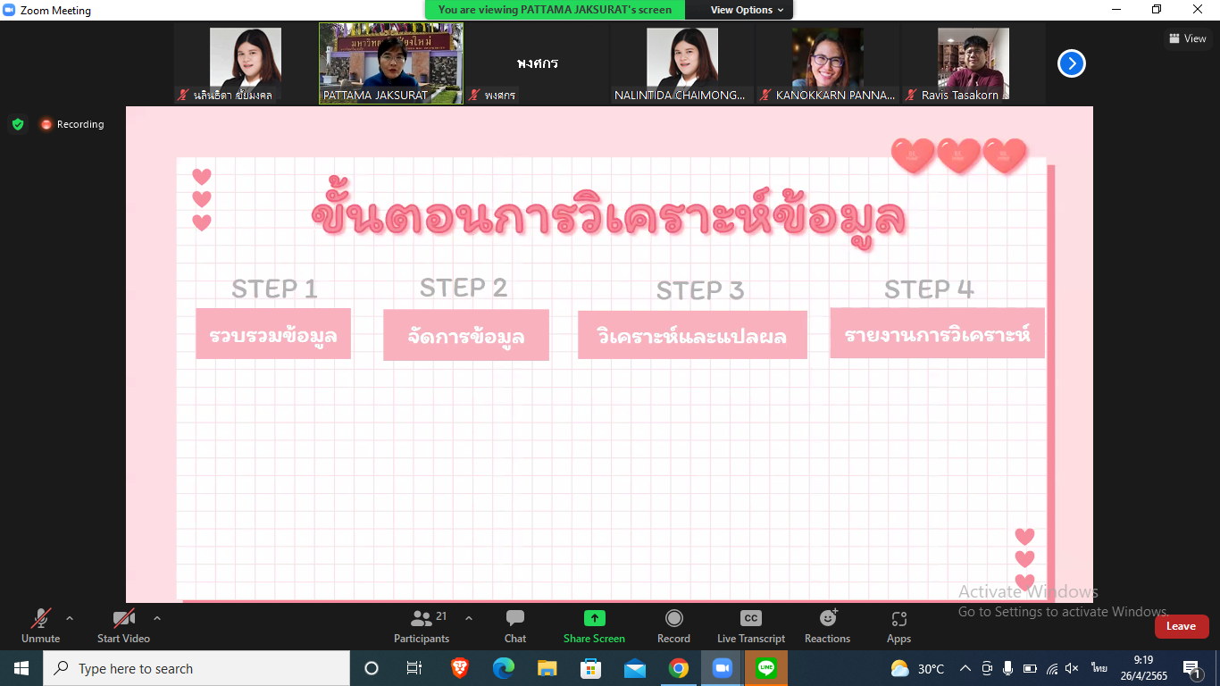Show hidden system tray icons

965,668
